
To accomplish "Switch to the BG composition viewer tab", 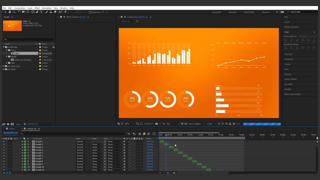I will 137,21.
